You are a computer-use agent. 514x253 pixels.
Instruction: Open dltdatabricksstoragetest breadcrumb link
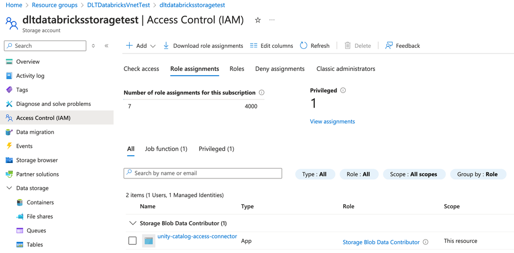pyautogui.click(x=192, y=5)
